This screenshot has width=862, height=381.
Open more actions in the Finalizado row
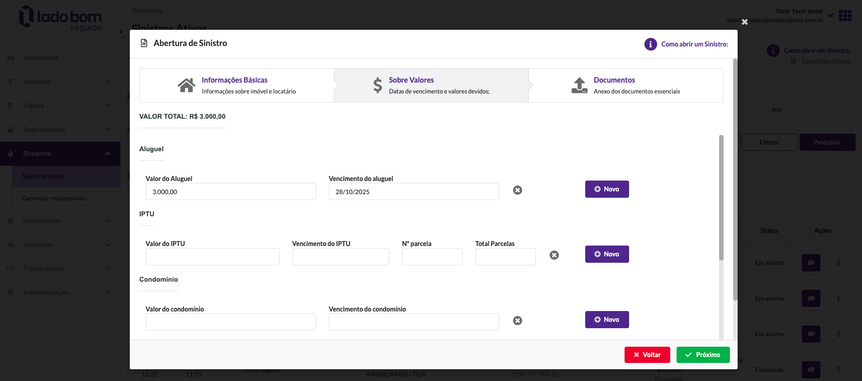click(838, 370)
